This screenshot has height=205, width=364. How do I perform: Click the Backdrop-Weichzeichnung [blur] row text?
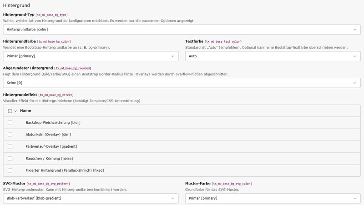tap(53, 123)
